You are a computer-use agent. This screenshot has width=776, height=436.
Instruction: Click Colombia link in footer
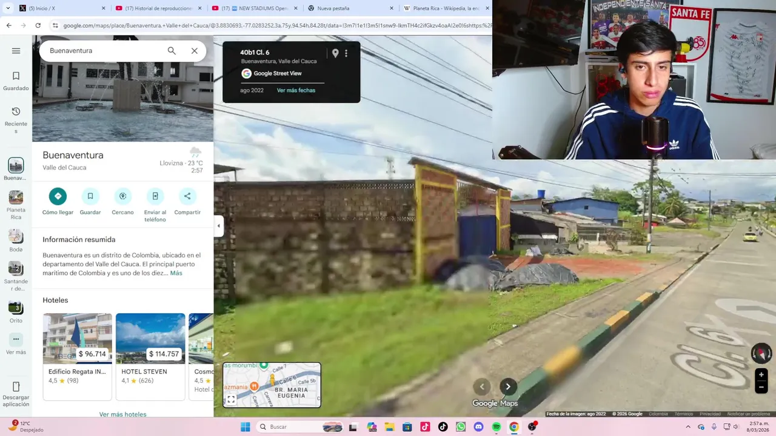click(x=658, y=414)
